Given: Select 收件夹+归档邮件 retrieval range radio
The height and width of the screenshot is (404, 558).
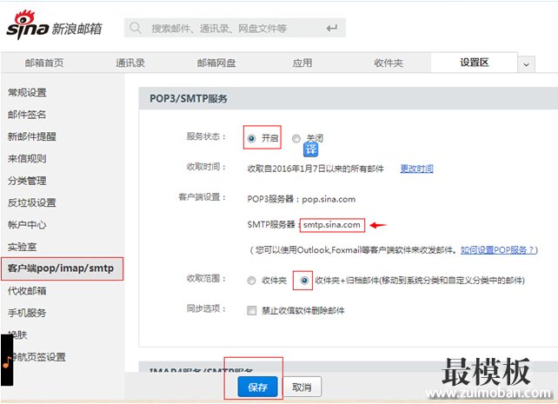Looking at the screenshot, I should click(304, 281).
